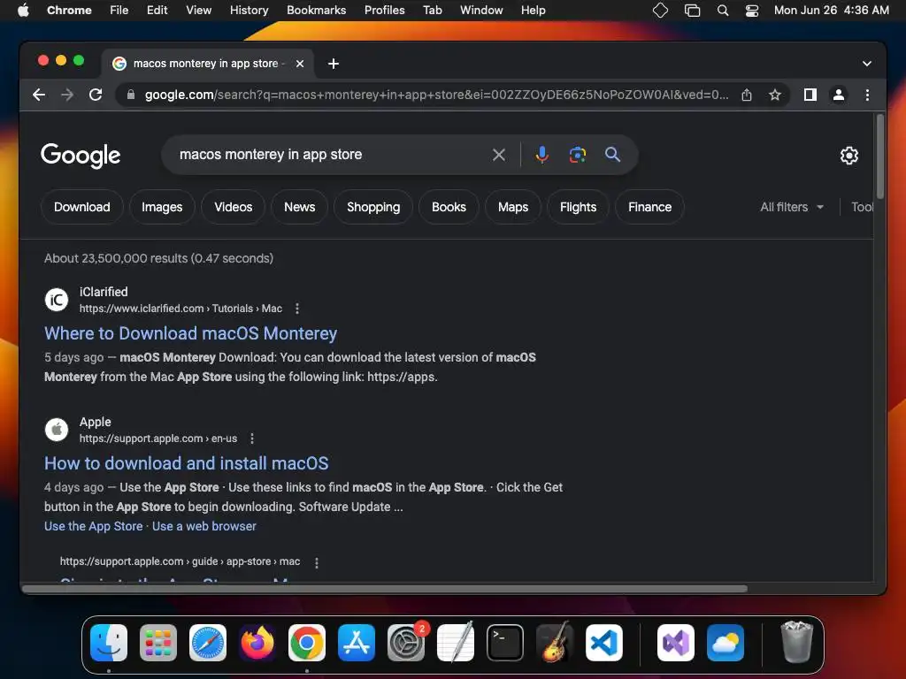Open the Trash in the Dock
The image size is (906, 679).
pyautogui.click(x=797, y=642)
